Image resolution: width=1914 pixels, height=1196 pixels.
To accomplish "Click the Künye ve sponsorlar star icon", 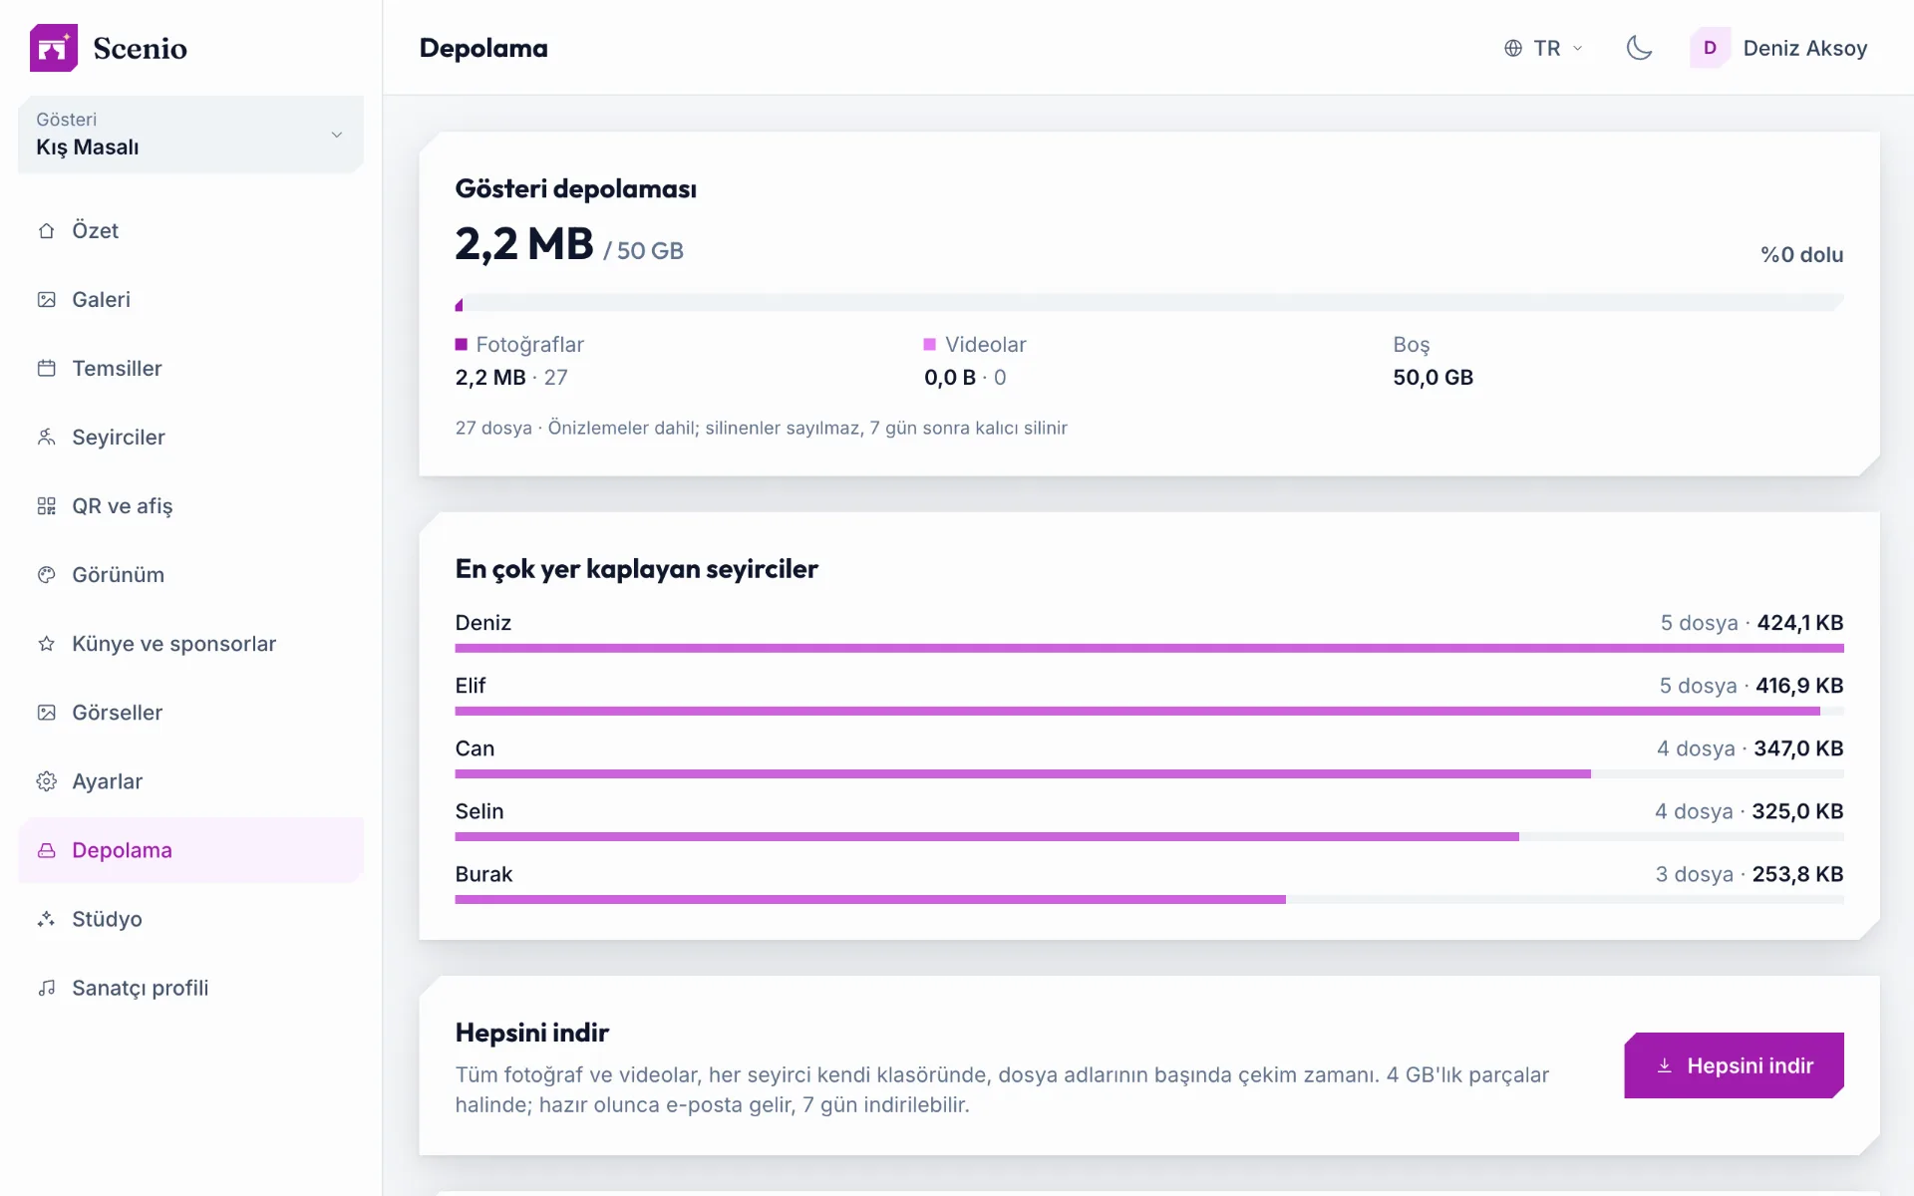I will [x=47, y=644].
